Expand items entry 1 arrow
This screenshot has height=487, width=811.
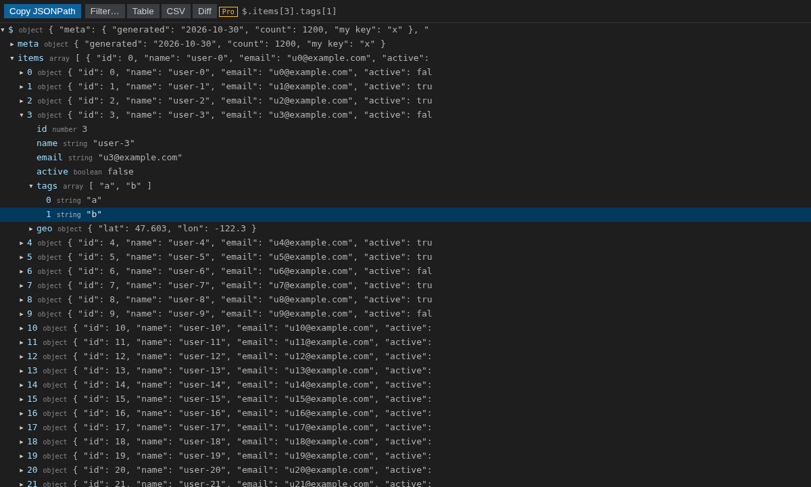pos(22,87)
